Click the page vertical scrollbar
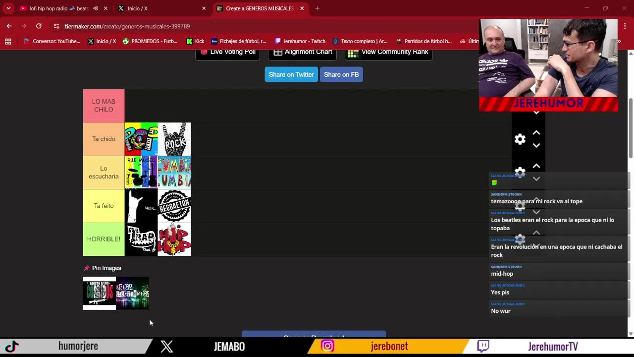Screen dimensions: 634x357 (x=631, y=129)
